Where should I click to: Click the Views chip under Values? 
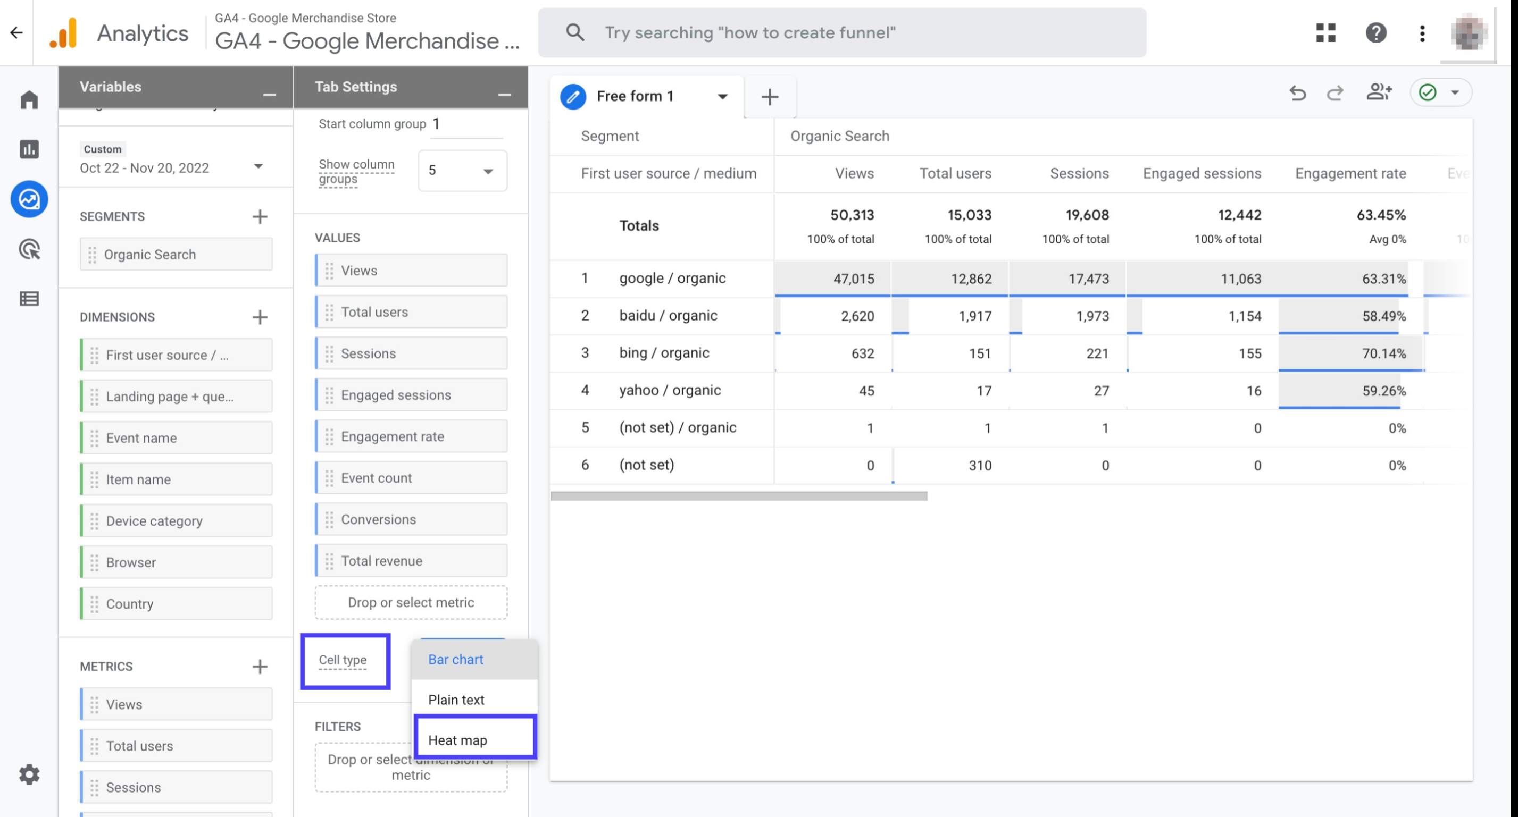click(x=411, y=271)
